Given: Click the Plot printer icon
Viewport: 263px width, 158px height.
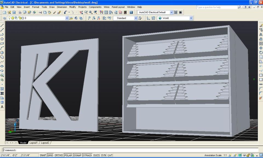Looking at the screenshot, I should click(x=20, y=12).
